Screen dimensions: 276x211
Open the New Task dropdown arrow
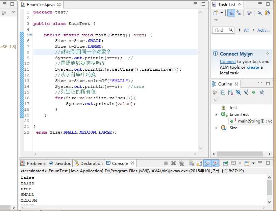(222, 13)
